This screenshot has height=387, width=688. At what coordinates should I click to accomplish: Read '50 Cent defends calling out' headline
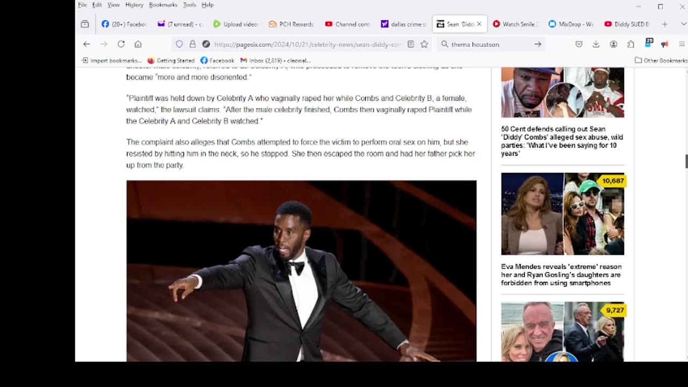pos(562,141)
